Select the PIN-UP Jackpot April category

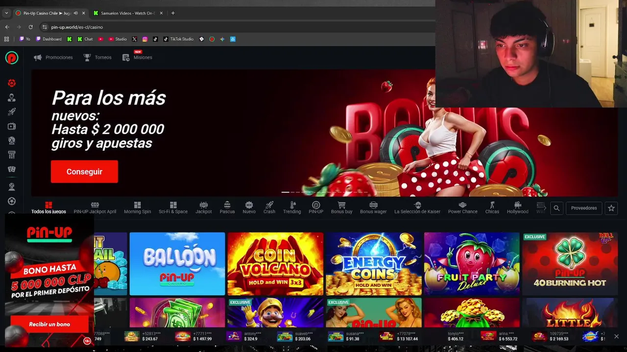click(95, 208)
